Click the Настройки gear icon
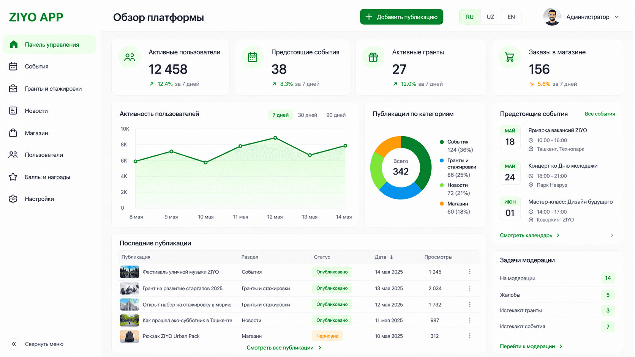Screen dimensions: 635x357 (x=13, y=199)
